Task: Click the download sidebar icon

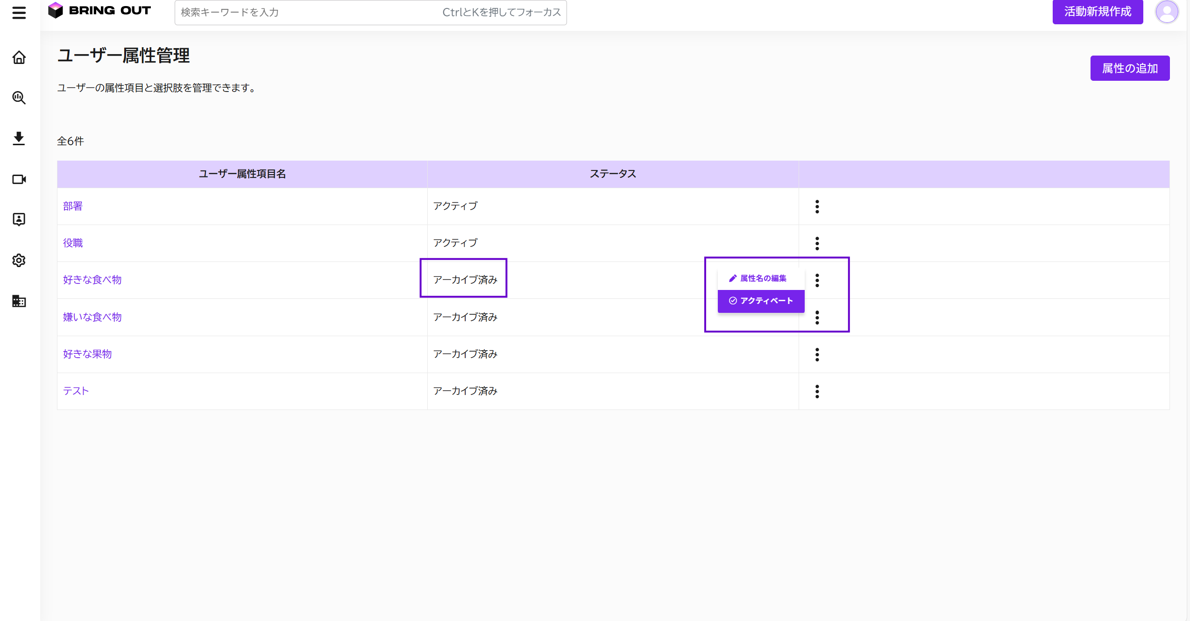Action: coord(19,139)
